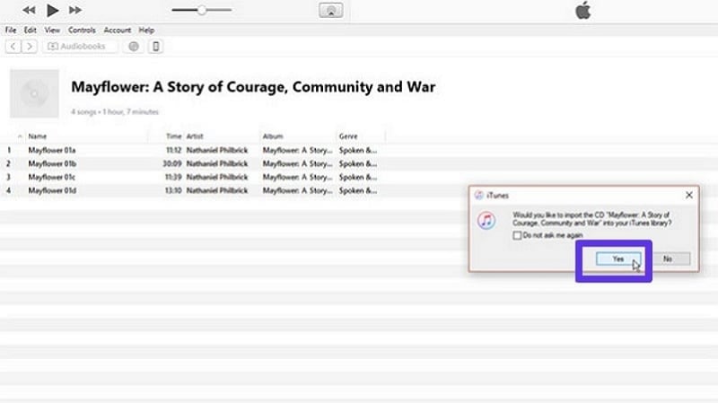Viewport: 718px width, 403px height.
Task: Click the 30:09 time value
Action: (172, 163)
